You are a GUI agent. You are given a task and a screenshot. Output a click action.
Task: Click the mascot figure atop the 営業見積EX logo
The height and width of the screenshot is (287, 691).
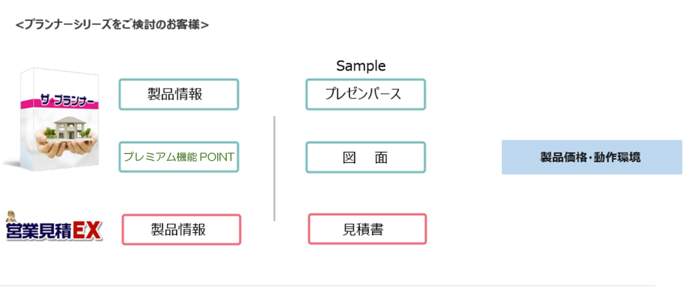[11, 216]
